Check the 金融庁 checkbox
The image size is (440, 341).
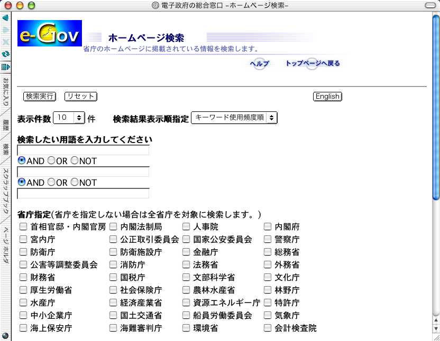click(x=186, y=252)
